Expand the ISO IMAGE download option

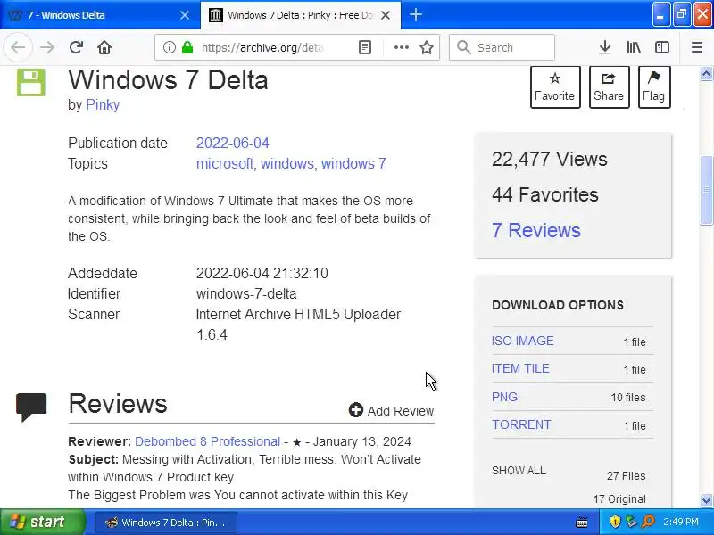(522, 341)
